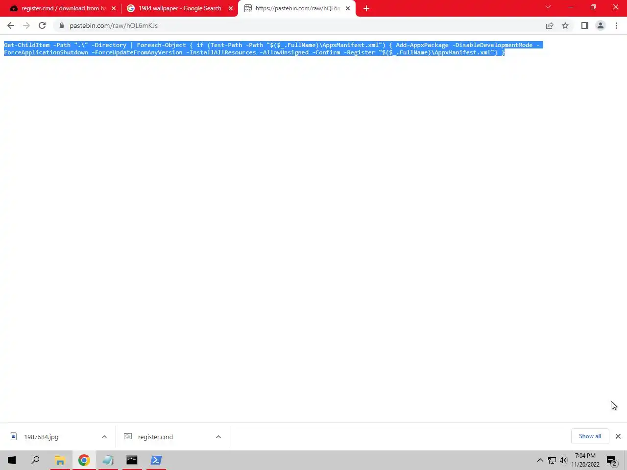This screenshot has height=470, width=627.
Task: View site information via the lock icon
Action: 61,25
